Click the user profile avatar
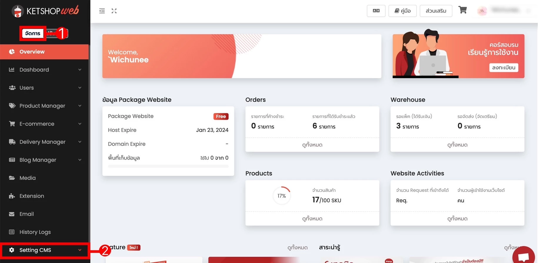538x263 pixels. pos(482,11)
